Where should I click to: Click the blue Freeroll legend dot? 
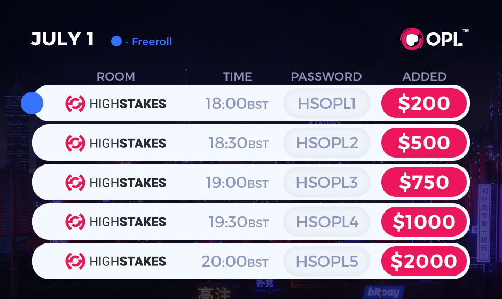coord(116,41)
